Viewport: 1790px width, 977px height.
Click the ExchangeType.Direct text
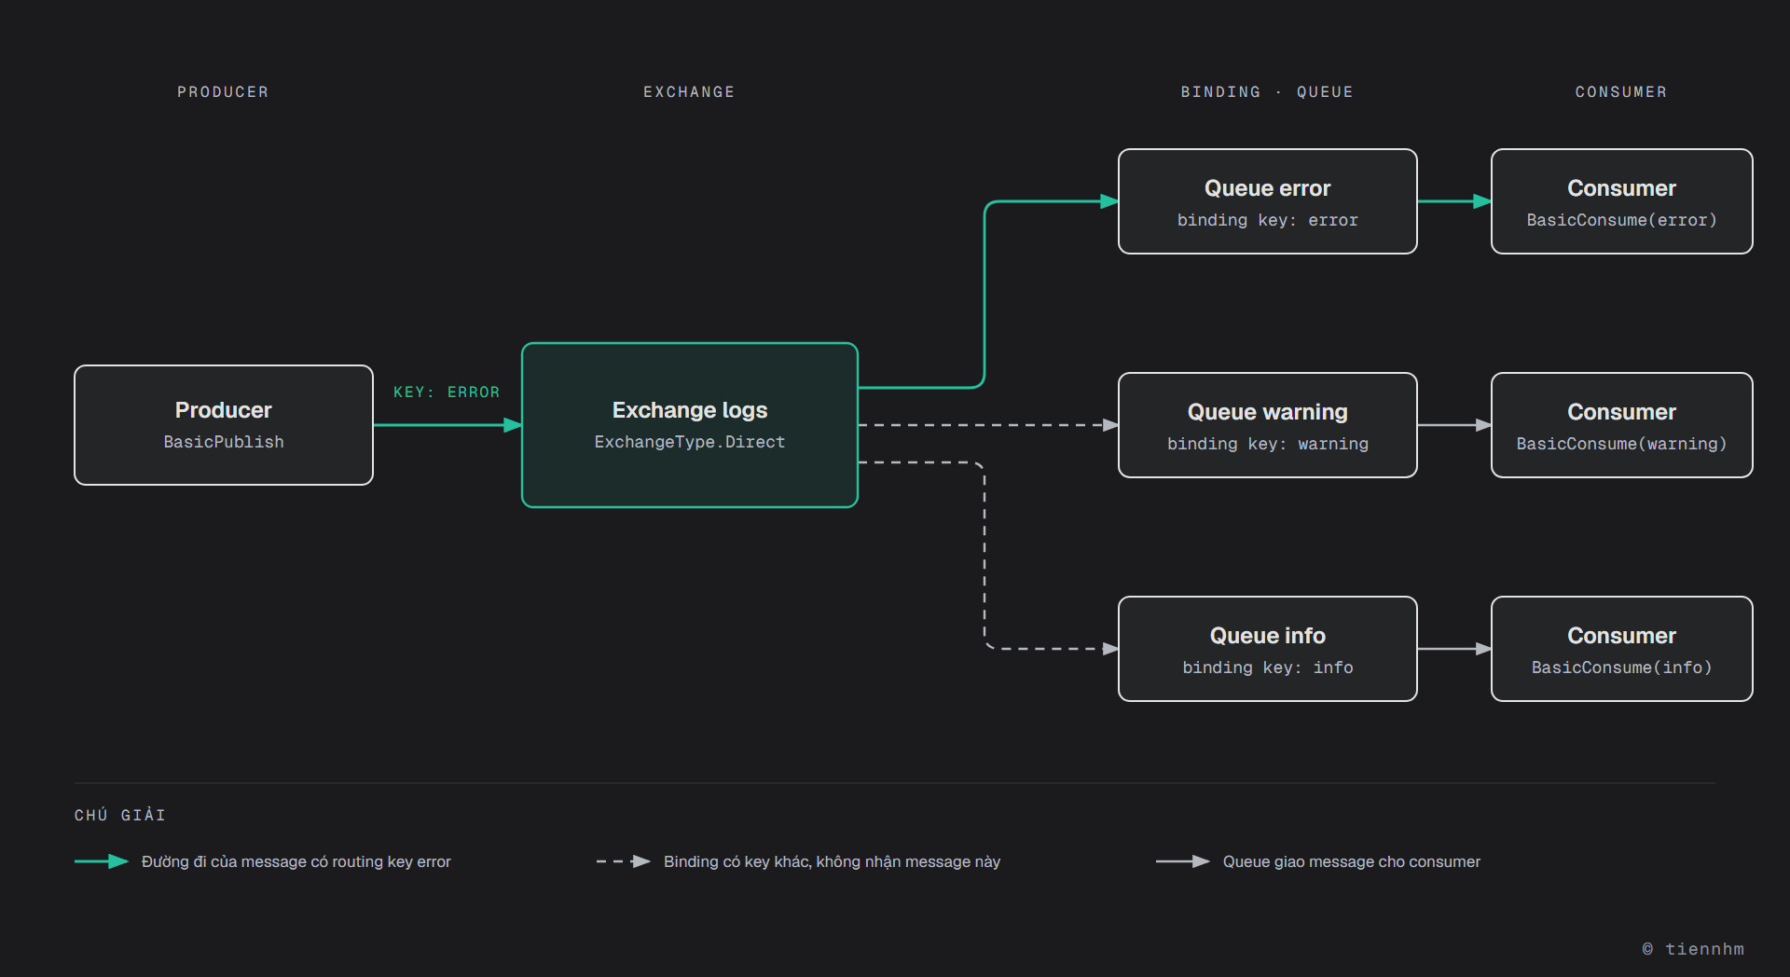[x=690, y=442]
